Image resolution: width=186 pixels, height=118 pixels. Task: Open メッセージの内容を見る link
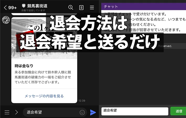click(x=44, y=96)
